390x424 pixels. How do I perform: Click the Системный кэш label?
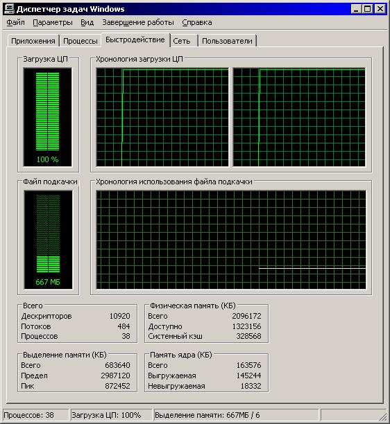point(175,336)
